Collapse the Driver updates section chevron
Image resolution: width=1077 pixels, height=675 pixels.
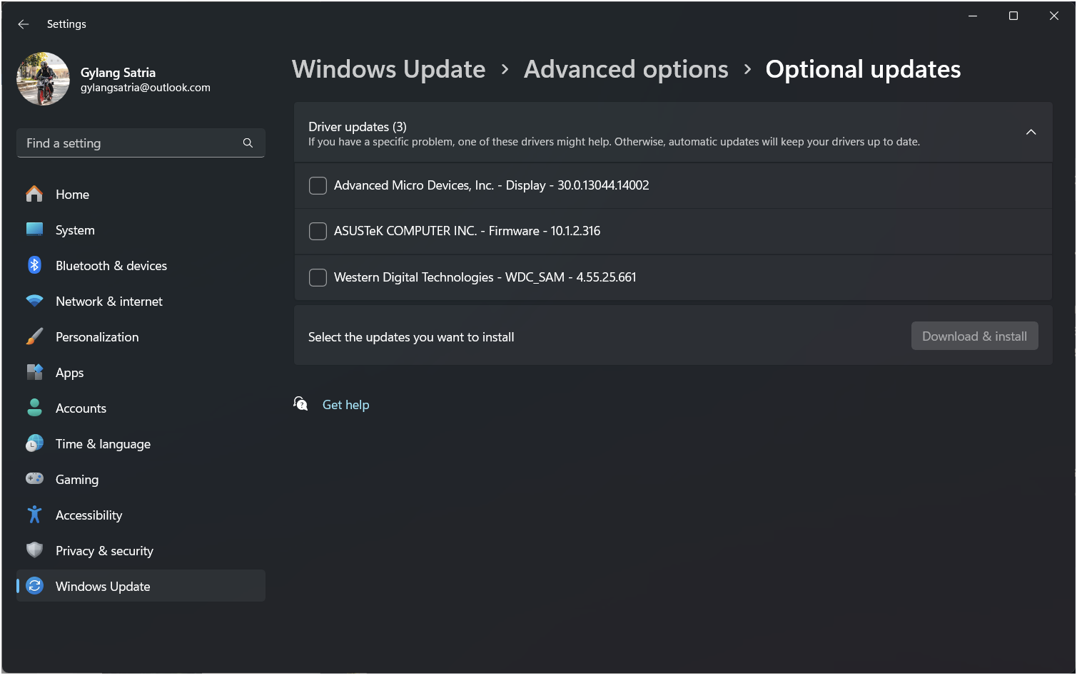(x=1031, y=132)
